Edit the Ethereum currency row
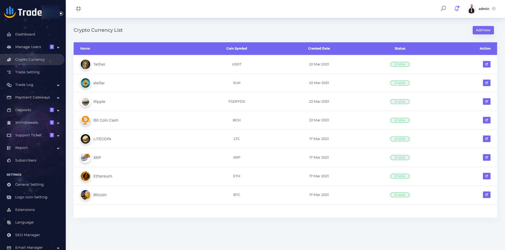The image size is (505, 250). click(487, 176)
